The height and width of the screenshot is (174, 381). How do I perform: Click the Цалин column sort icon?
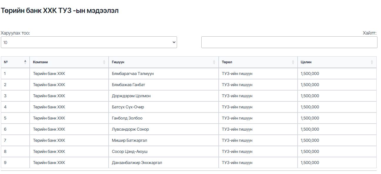[372, 62]
